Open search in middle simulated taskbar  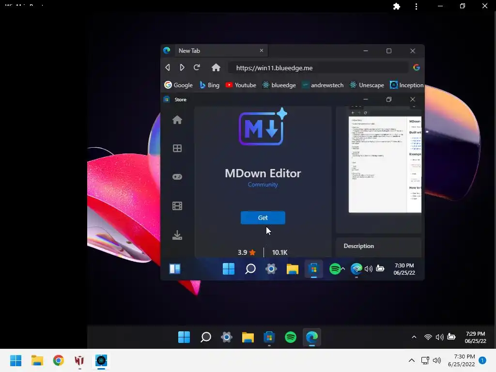[205, 337]
